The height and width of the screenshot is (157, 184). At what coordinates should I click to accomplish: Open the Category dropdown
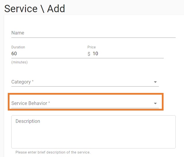[x=85, y=82]
